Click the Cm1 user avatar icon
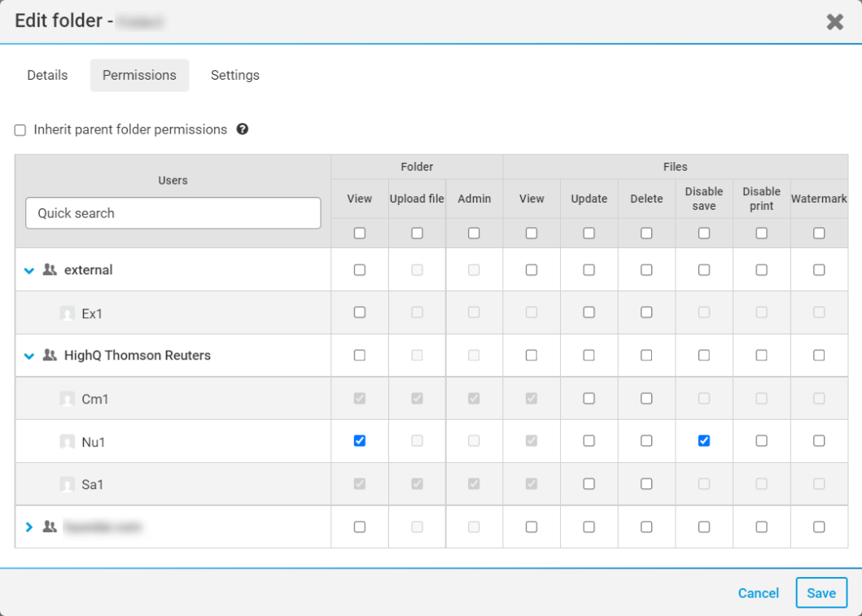This screenshot has width=862, height=616. pyautogui.click(x=68, y=400)
